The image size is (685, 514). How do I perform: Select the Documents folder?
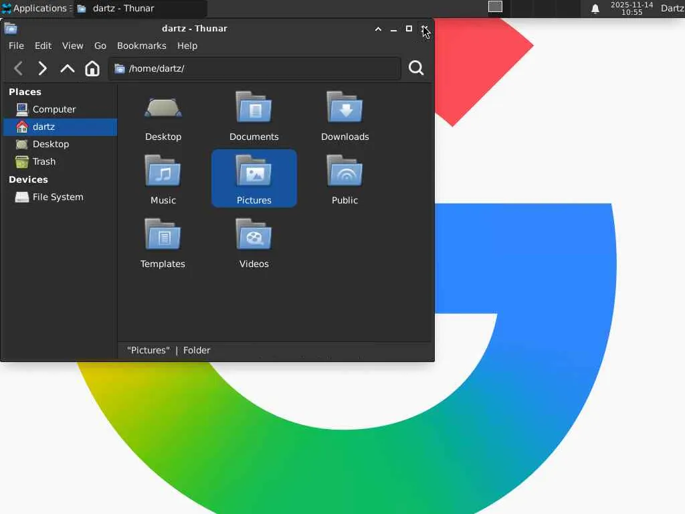[254, 116]
